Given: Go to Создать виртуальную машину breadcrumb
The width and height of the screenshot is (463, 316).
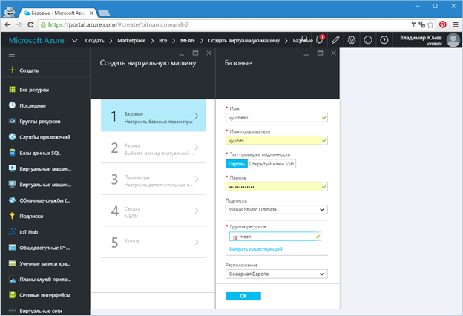Looking at the screenshot, I should (x=243, y=41).
